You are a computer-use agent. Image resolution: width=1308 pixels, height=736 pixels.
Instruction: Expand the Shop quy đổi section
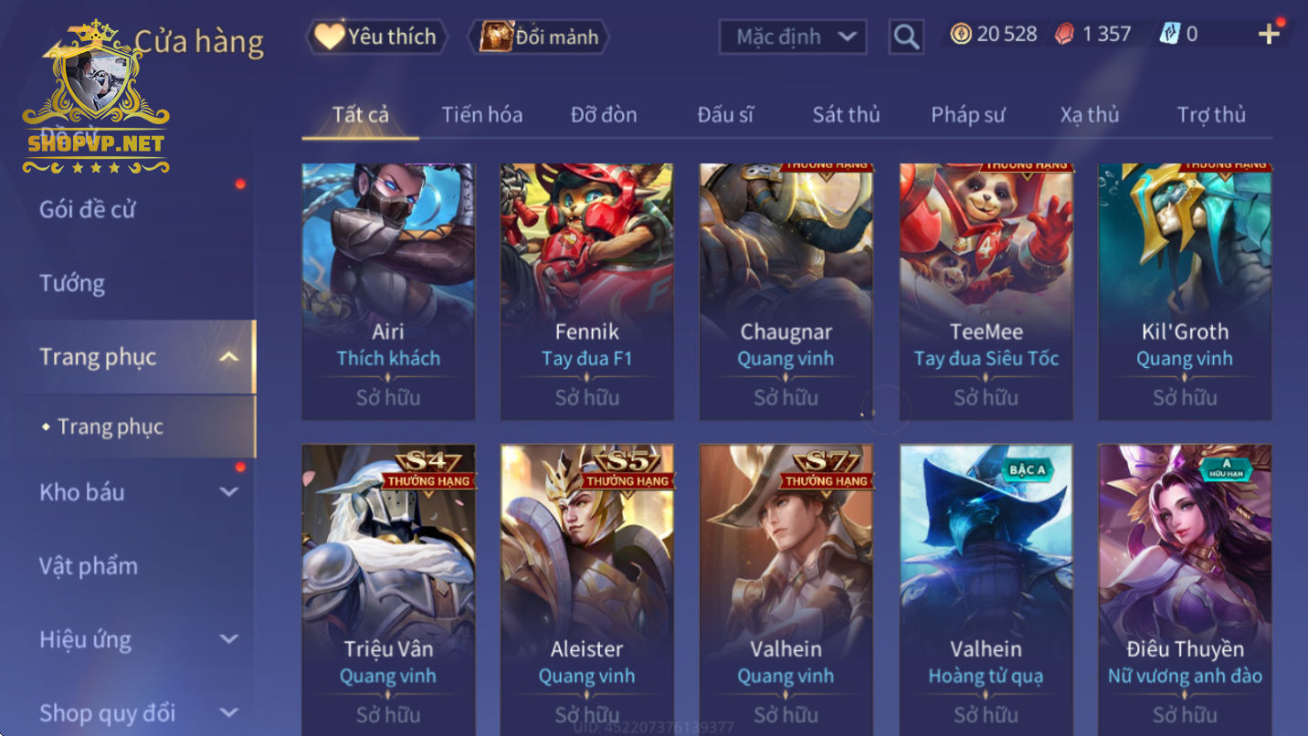[229, 712]
